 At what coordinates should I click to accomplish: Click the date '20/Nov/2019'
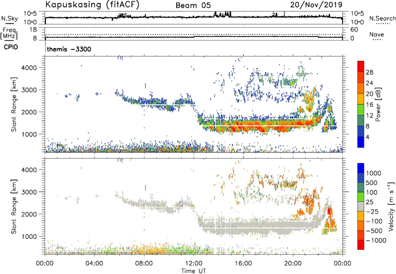316,4
